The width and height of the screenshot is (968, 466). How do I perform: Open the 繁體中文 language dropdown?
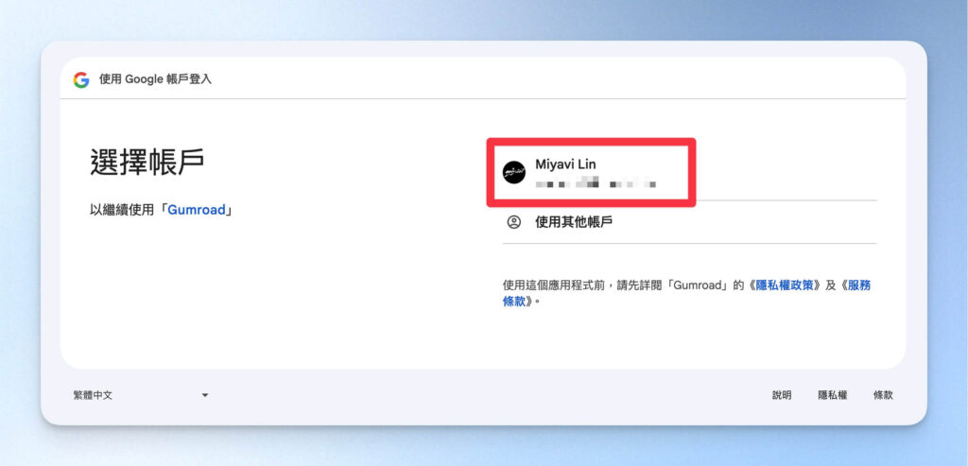click(141, 395)
